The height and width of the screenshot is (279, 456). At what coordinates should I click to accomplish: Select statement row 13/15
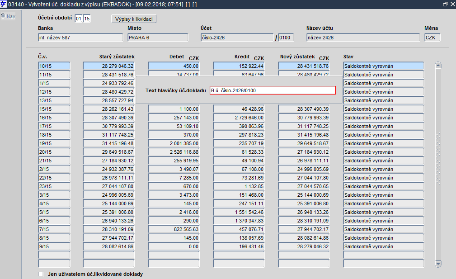(x=54, y=100)
